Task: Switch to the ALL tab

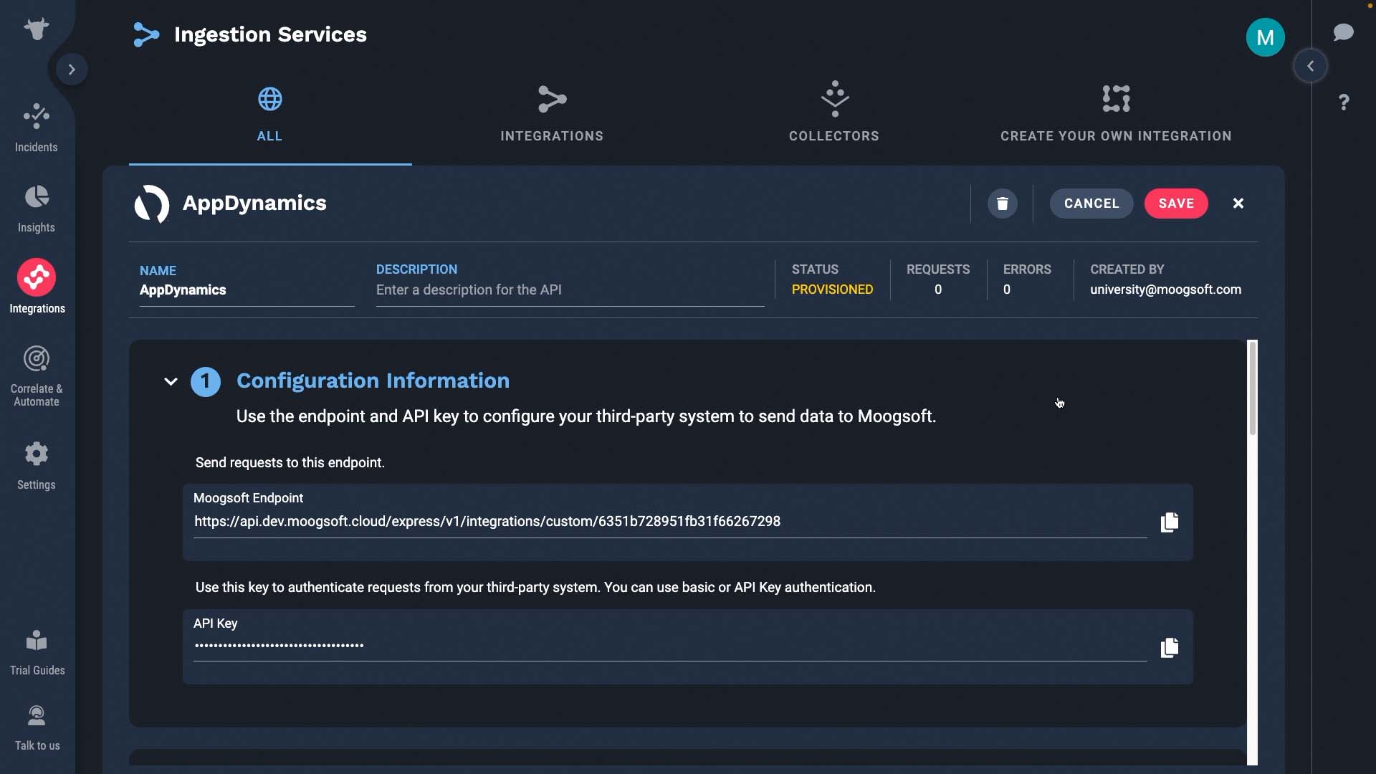Action: click(x=270, y=115)
